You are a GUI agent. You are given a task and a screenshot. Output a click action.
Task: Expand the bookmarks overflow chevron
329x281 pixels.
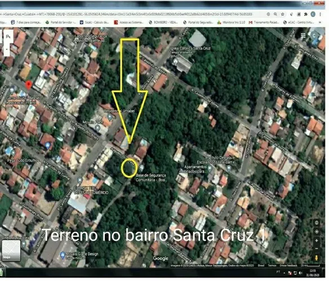[x=320, y=22]
